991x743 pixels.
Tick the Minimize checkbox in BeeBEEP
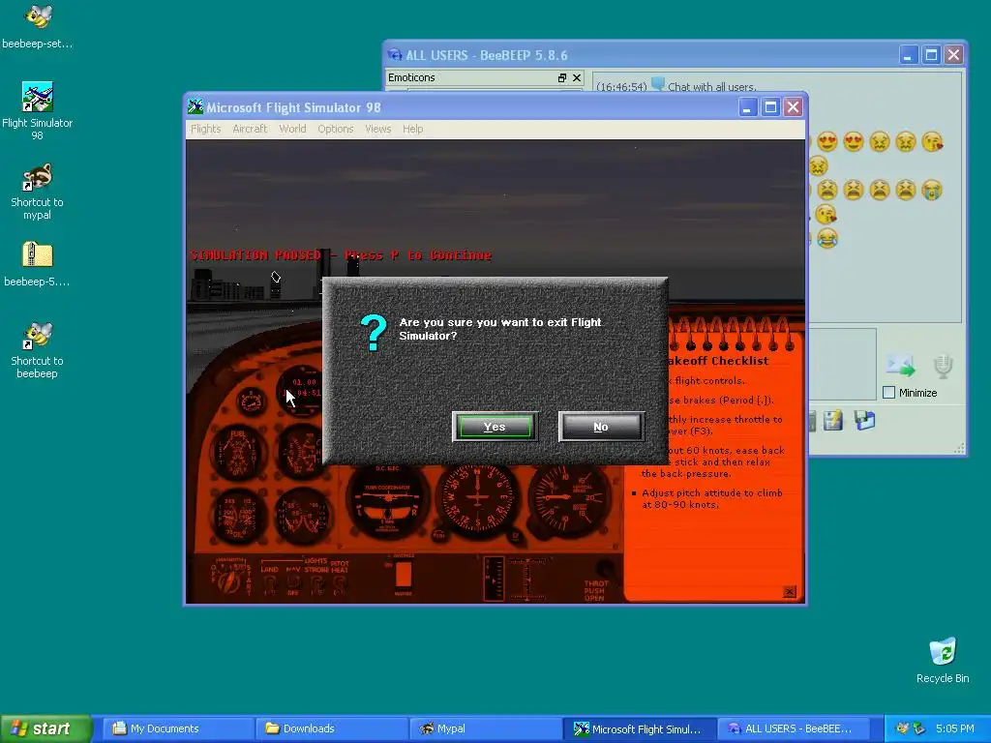(x=888, y=393)
